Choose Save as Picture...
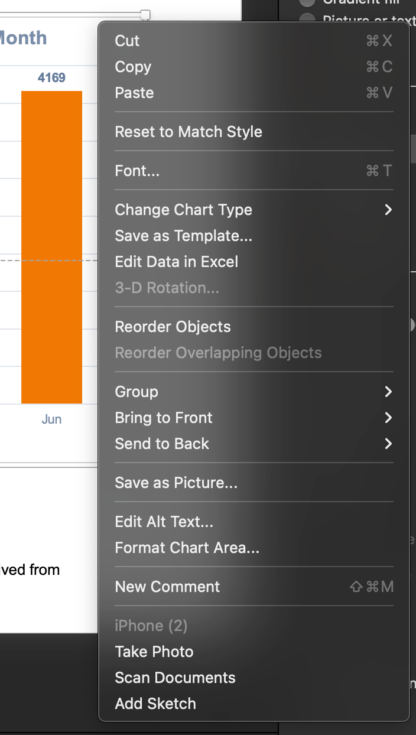 [176, 483]
